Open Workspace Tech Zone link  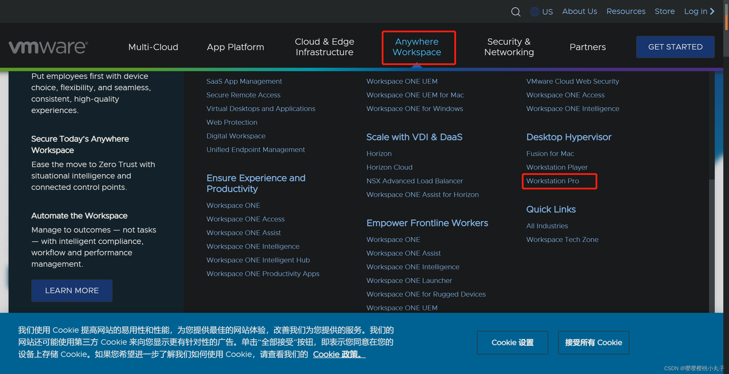pos(562,240)
